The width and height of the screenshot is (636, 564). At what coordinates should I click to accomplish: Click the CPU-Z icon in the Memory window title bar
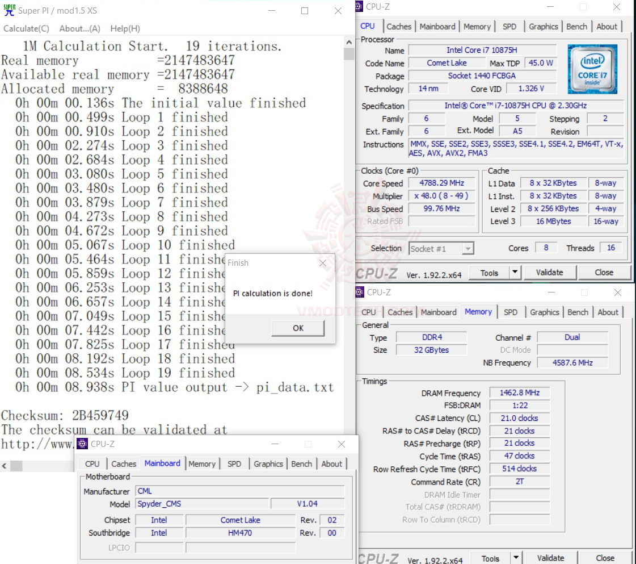tap(359, 292)
